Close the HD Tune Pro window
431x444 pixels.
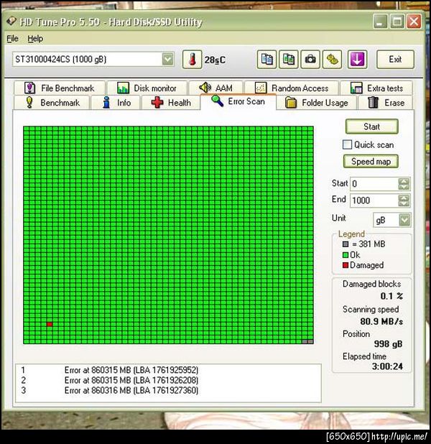click(x=414, y=22)
